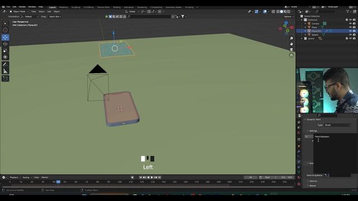Hide Plane.001 via its eye icon
This screenshot has width=358, height=201.
(351, 31)
